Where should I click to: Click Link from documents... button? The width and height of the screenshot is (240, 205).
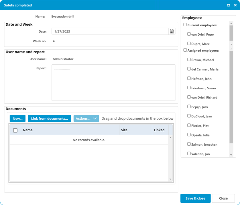(x=50, y=118)
